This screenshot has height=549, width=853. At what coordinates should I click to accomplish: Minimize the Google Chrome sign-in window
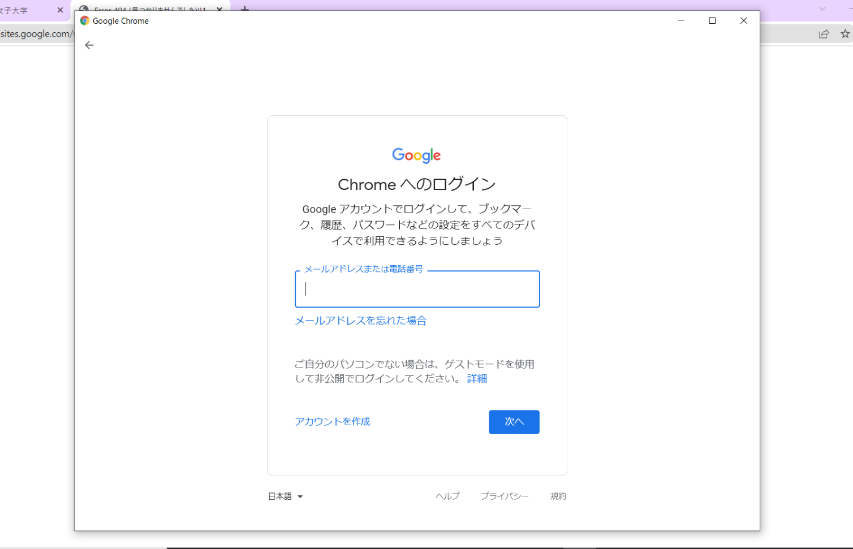point(681,20)
